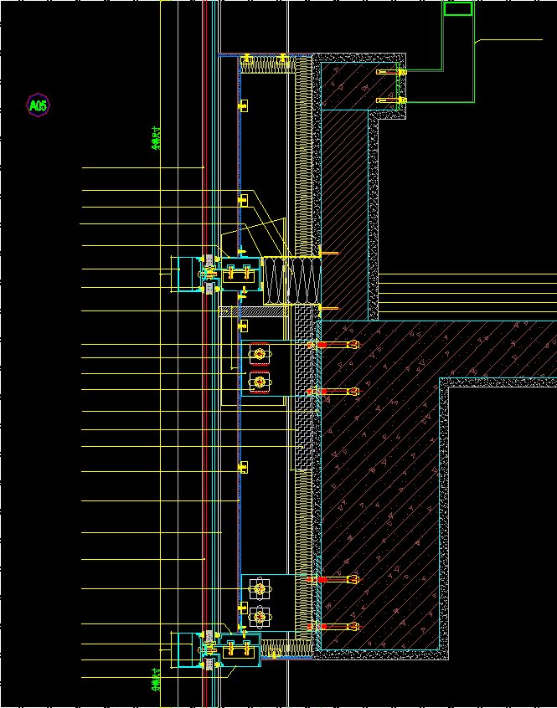Screen dimensions: 557x708
Task: Click the insulation block with X pattern
Action: pos(292,280)
